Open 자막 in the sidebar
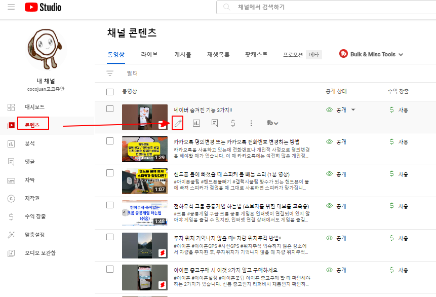Image resolution: width=436 pixels, height=297 pixels. pyautogui.click(x=30, y=180)
